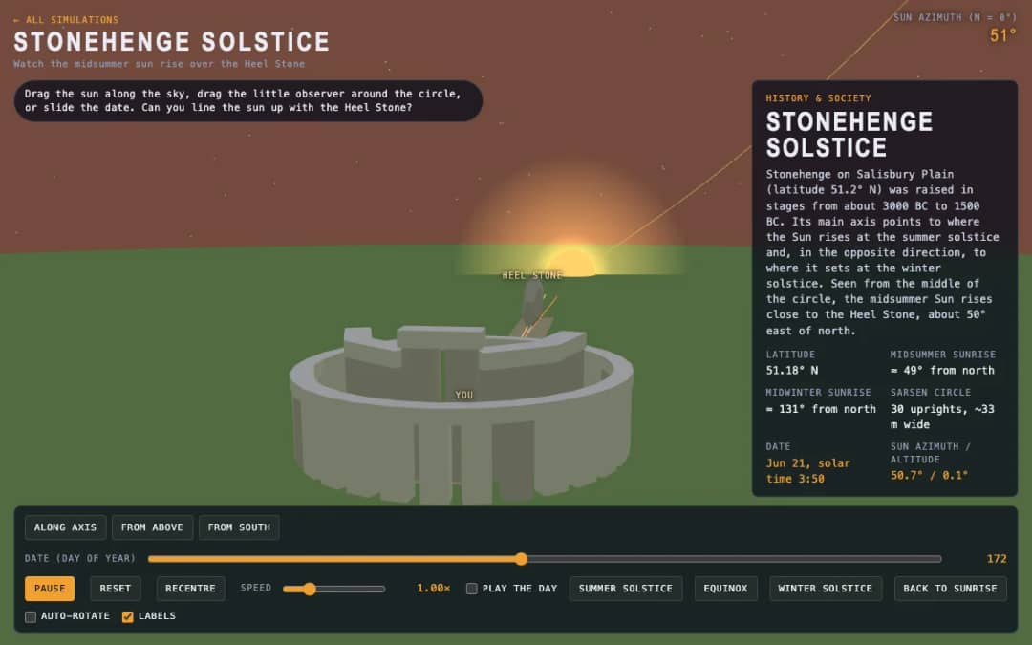The image size is (1032, 645).
Task: Click '30 uprights, ~33 m wide' text
Action: tap(942, 417)
